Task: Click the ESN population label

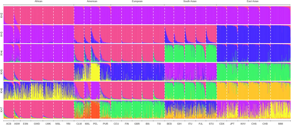Action: (x=26, y=123)
